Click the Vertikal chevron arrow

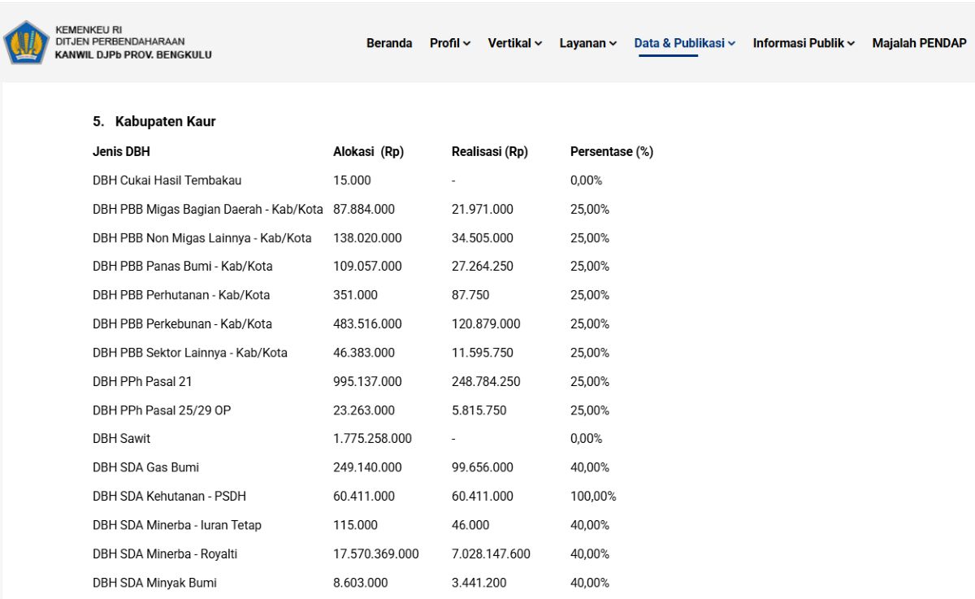539,44
